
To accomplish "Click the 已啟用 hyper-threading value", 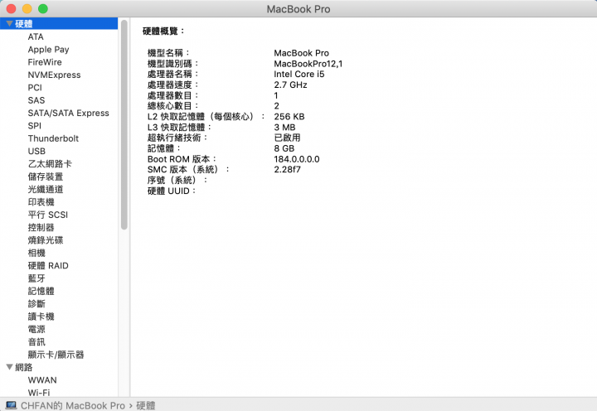I will (287, 138).
